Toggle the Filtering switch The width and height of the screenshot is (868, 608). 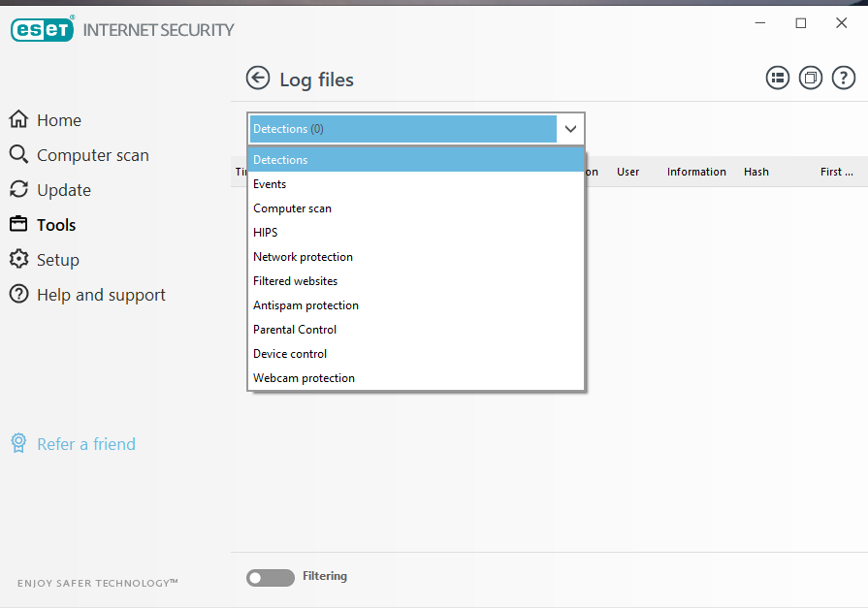(x=271, y=578)
